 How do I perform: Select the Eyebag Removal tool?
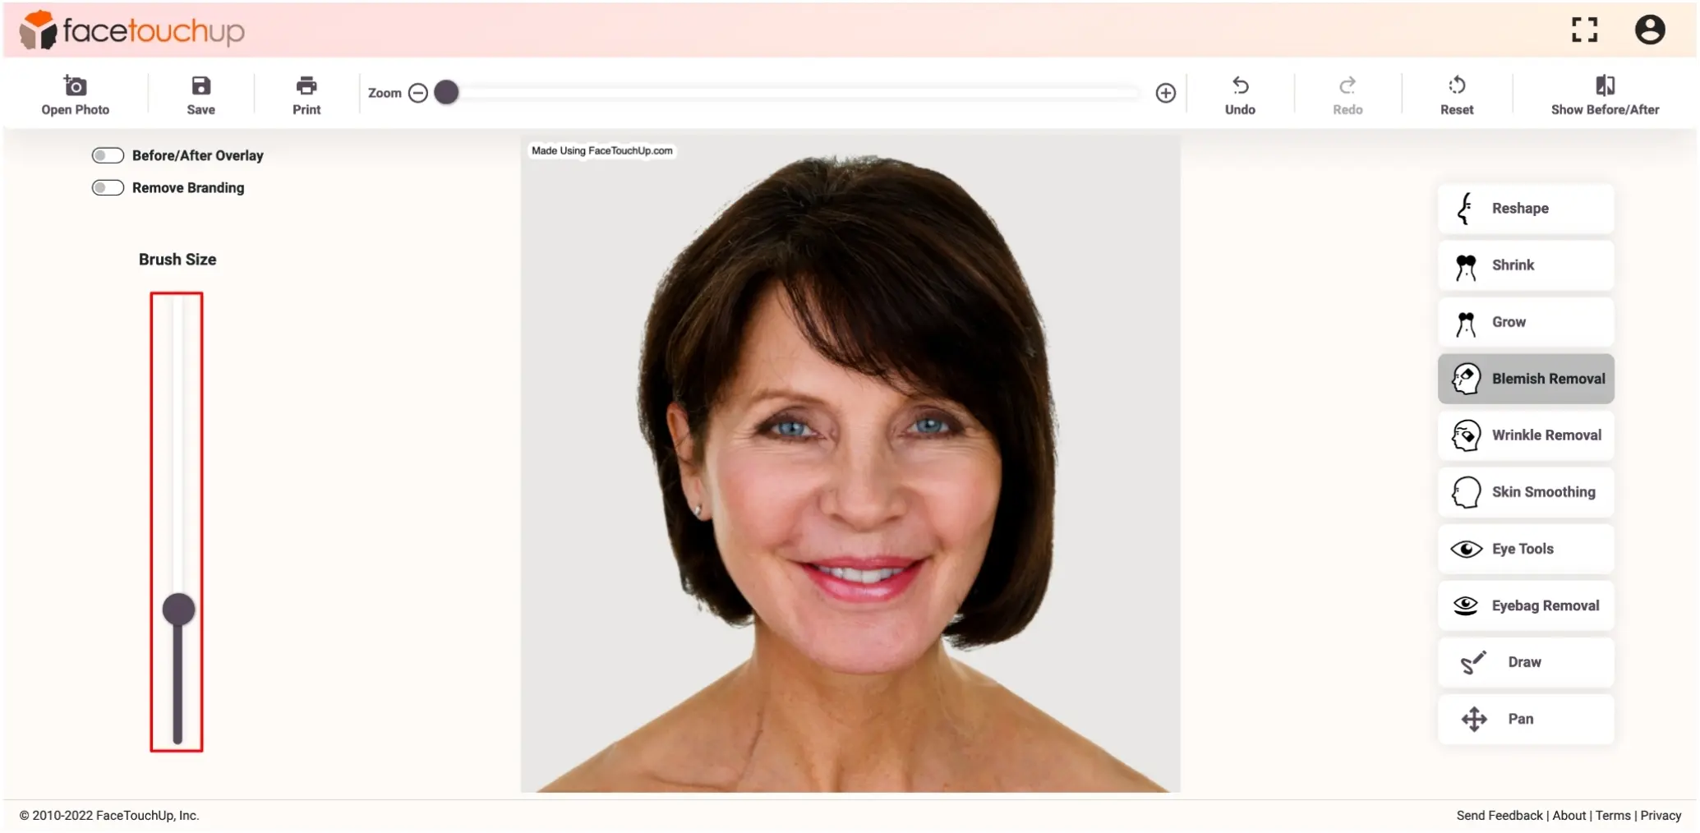(x=1525, y=605)
